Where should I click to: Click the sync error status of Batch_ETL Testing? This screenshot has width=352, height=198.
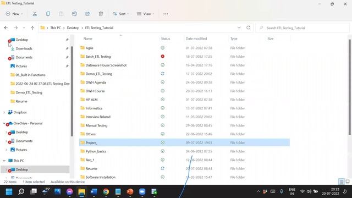(163, 56)
